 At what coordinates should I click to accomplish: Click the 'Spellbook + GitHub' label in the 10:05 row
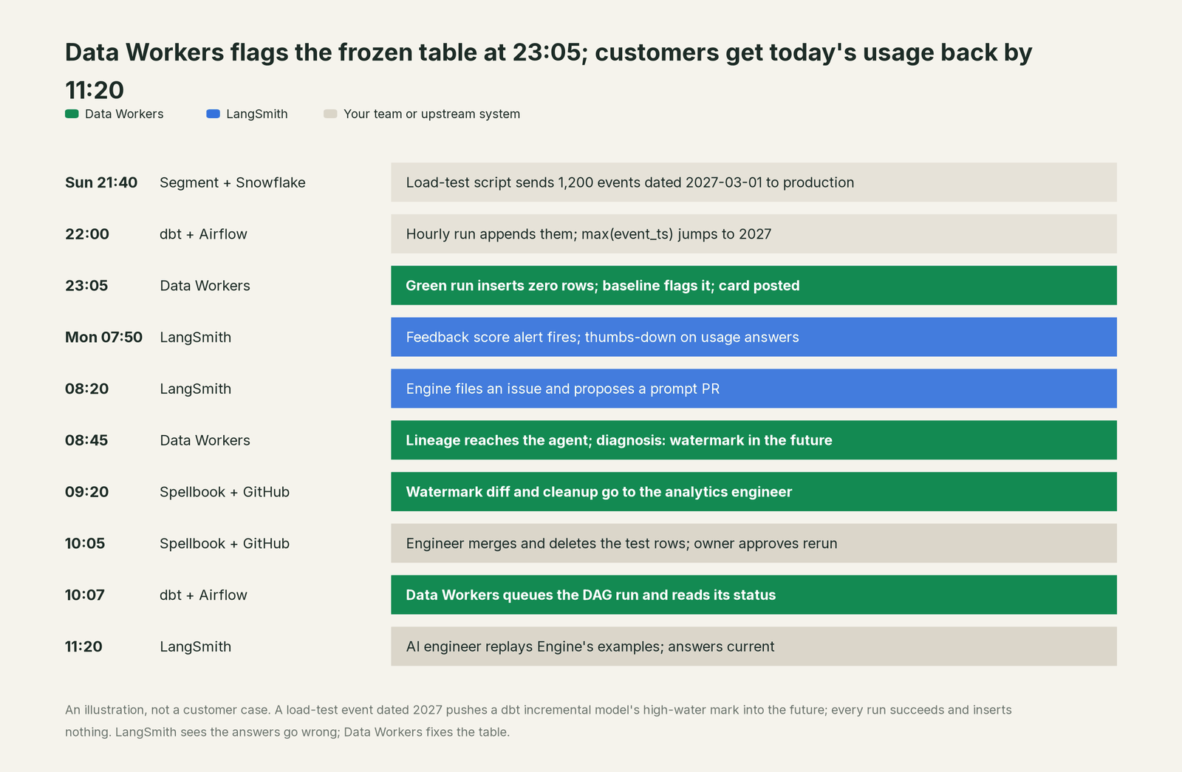[225, 544]
